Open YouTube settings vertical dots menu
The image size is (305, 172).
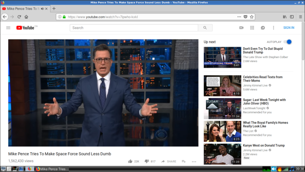pyautogui.click(x=274, y=28)
